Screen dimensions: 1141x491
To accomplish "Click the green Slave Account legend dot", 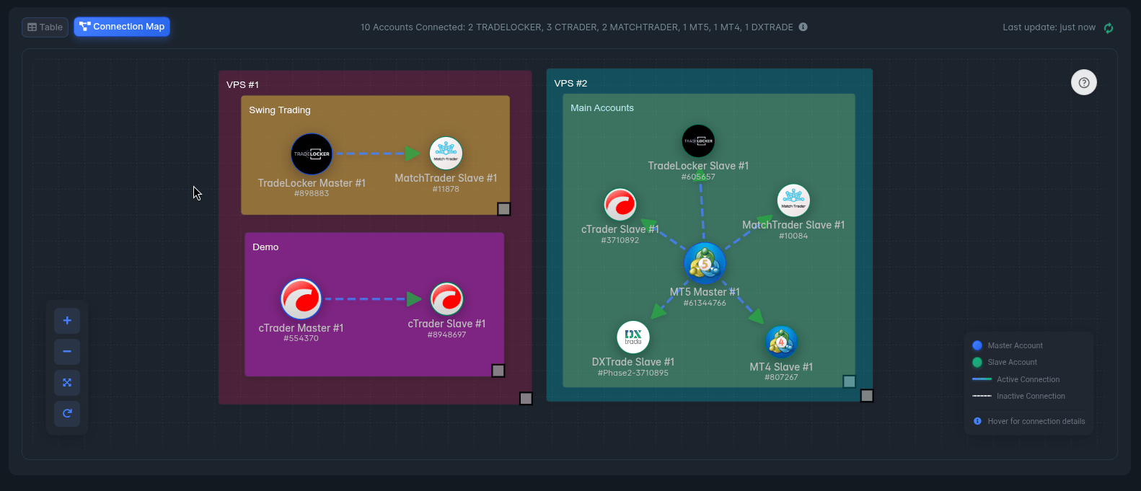I will (977, 362).
